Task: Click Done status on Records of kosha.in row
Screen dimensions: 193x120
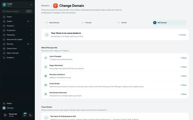Action: click(184, 76)
